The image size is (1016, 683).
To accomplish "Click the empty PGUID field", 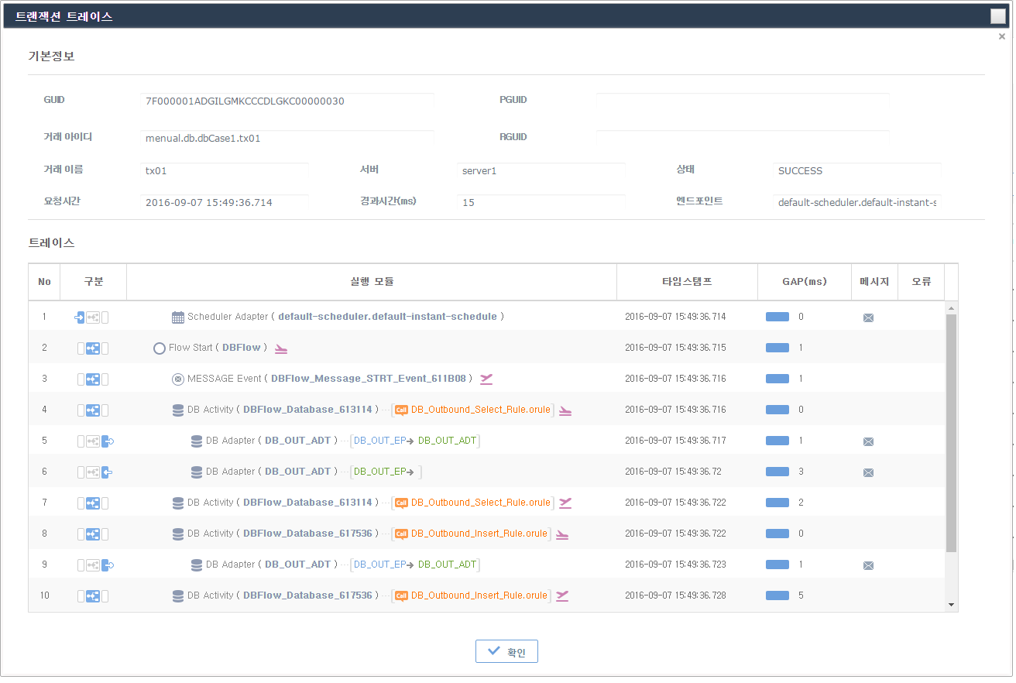I will point(743,101).
